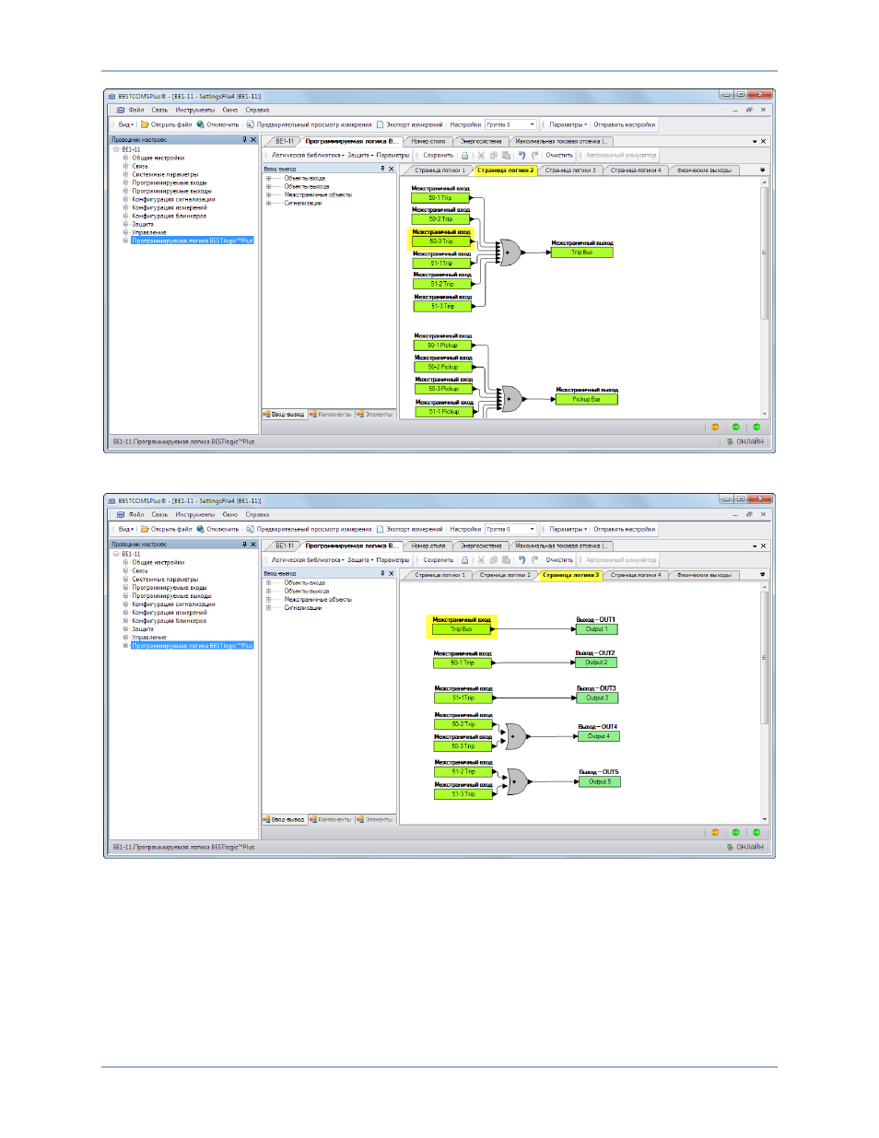Screen dimensions: 879x1138
Task: Click the undo arrow in lower window's logic toolbar
Action: point(522,560)
